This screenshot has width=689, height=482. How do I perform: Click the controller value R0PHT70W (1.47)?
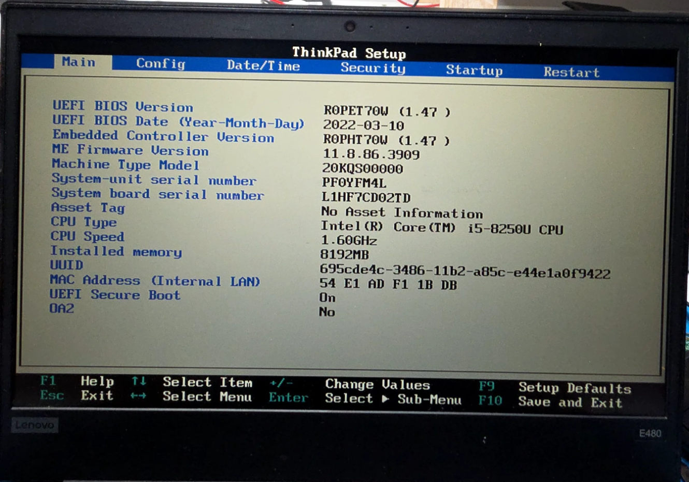tap(386, 140)
